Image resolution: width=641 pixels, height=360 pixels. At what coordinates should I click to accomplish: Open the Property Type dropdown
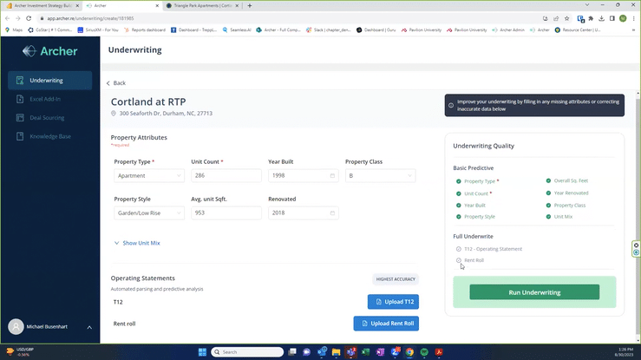tap(149, 176)
